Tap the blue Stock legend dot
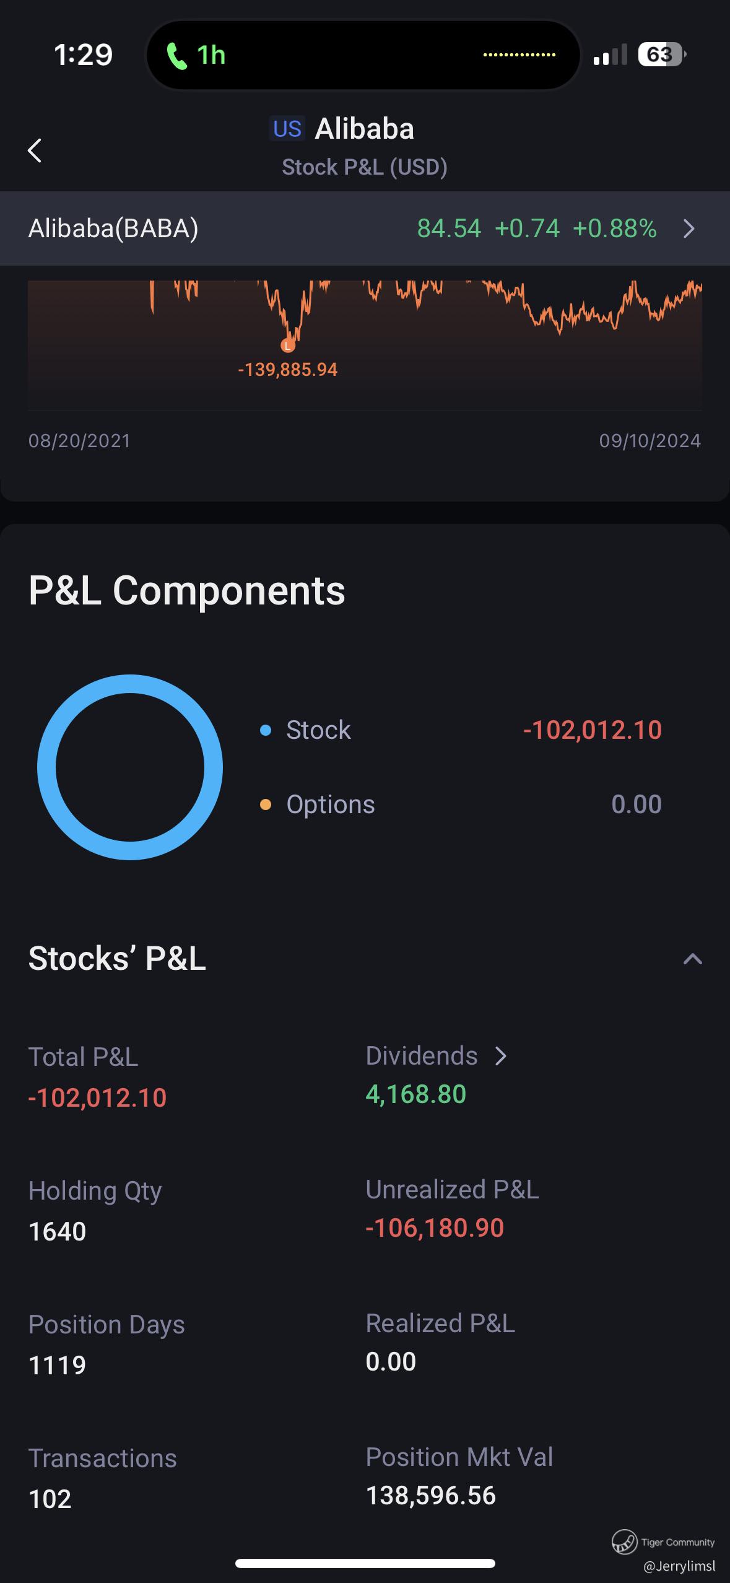The width and height of the screenshot is (730, 1583). click(266, 730)
